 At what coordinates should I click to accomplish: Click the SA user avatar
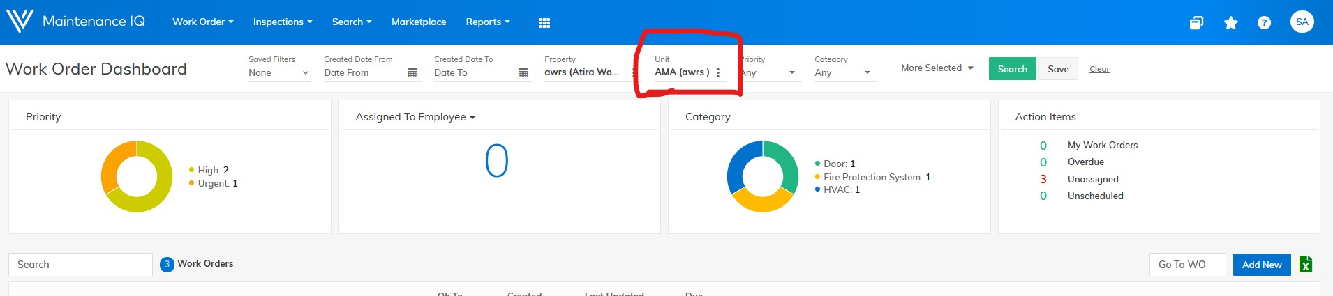(1302, 22)
